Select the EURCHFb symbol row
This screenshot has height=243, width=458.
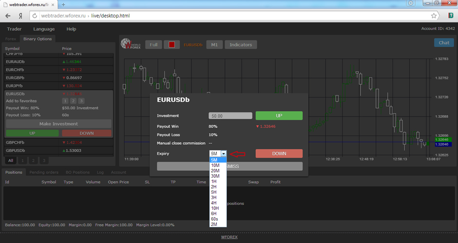pyautogui.click(x=58, y=70)
